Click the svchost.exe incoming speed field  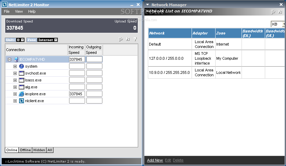pyautogui.click(x=77, y=73)
